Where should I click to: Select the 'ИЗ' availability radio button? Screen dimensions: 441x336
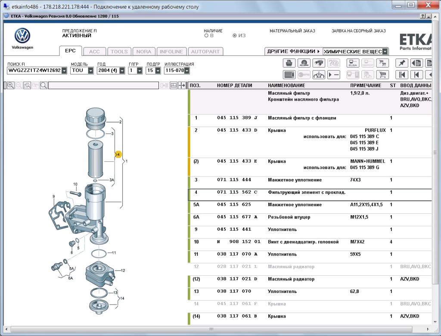(235, 36)
